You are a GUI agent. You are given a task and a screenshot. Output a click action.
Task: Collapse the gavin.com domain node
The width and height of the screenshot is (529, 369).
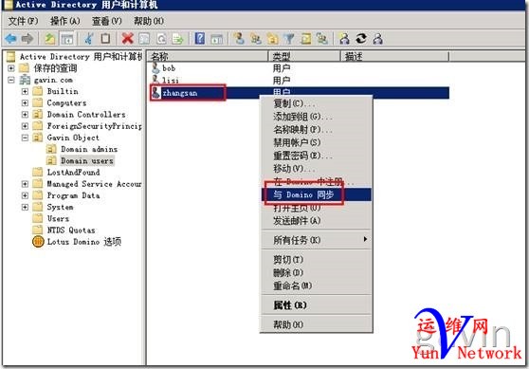point(11,80)
